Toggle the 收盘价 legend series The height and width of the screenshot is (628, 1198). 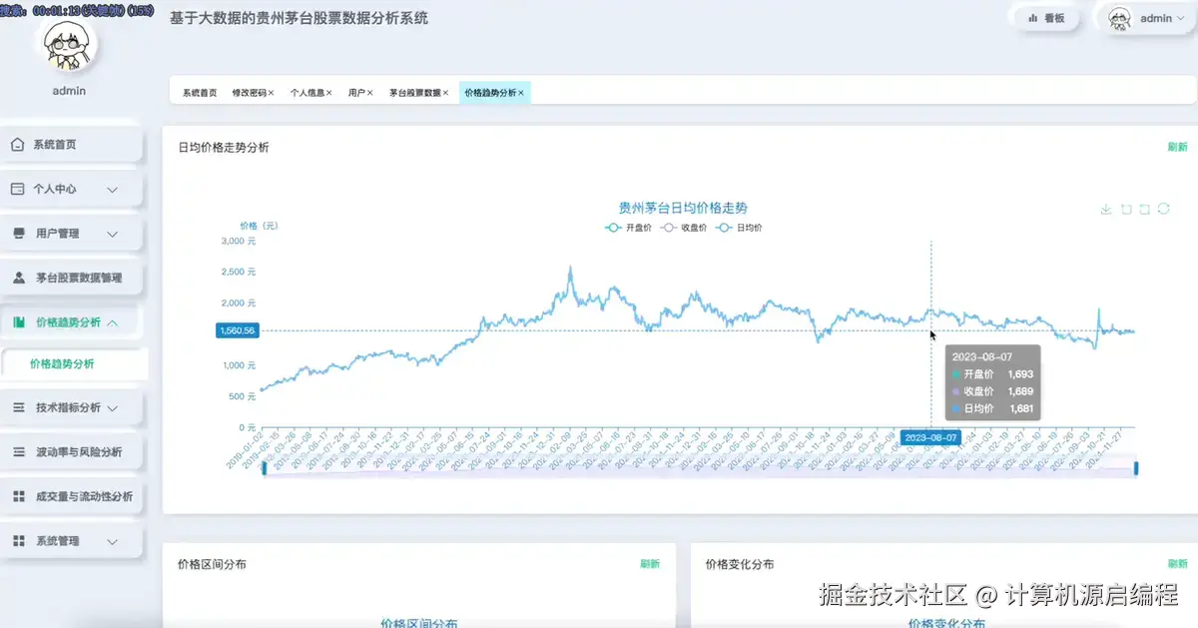[684, 228]
